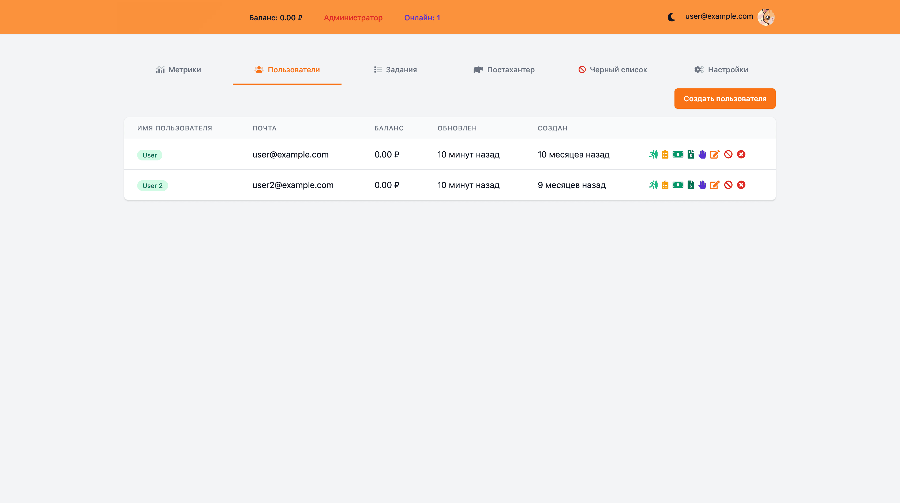The height and width of the screenshot is (503, 900).
Task: Toggle dark mode with the moon icon
Action: (x=671, y=17)
